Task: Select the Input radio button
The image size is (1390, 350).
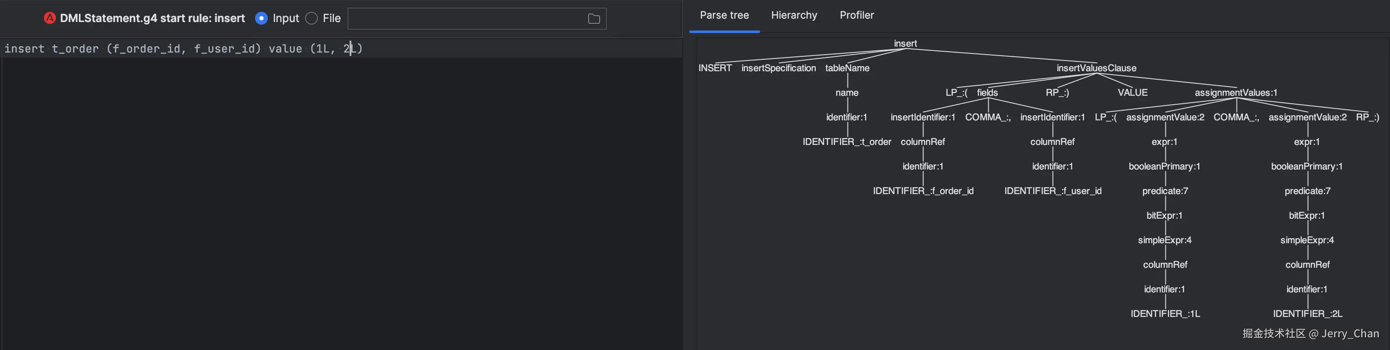Action: pos(261,18)
